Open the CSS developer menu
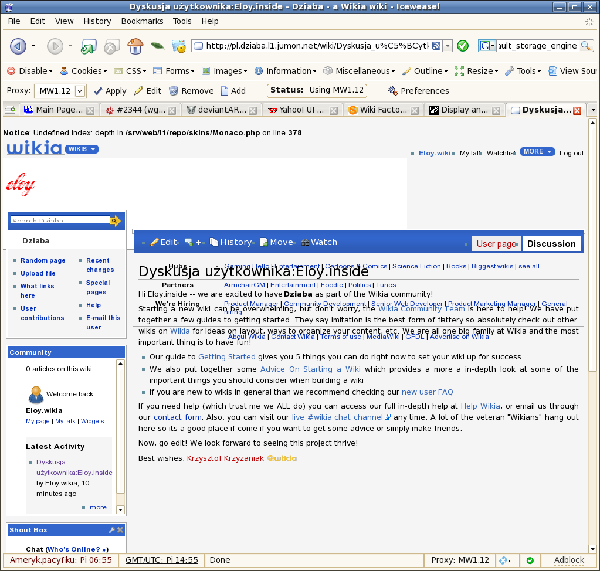 click(130, 71)
